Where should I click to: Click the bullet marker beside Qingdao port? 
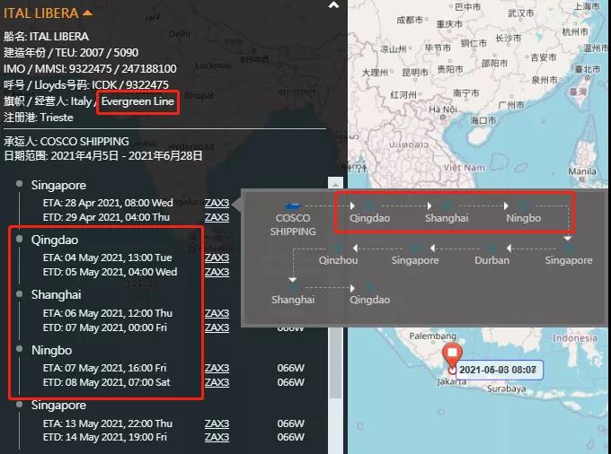coord(19,240)
